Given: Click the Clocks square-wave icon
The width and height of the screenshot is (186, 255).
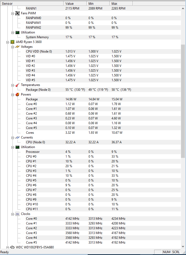Looking at the screenshot, I should 17,214.
